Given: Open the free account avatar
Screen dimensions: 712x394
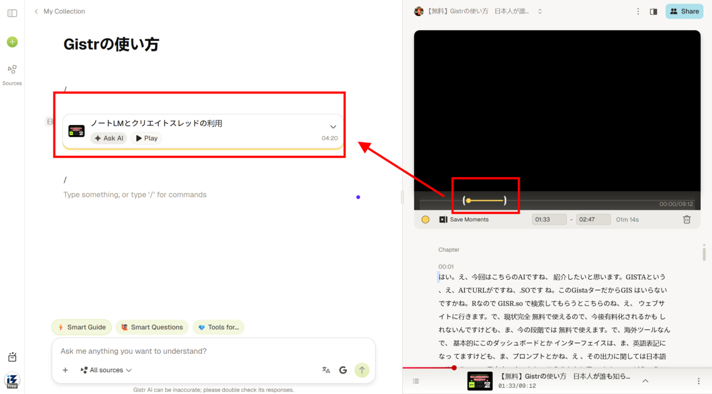Looking at the screenshot, I should 12,380.
